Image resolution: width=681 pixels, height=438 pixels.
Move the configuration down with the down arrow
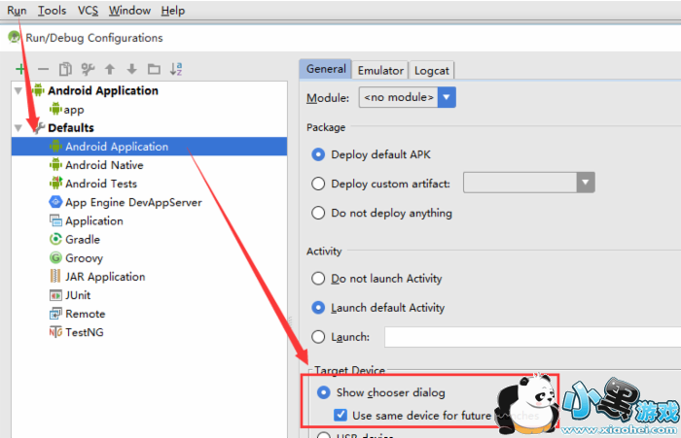(x=132, y=69)
